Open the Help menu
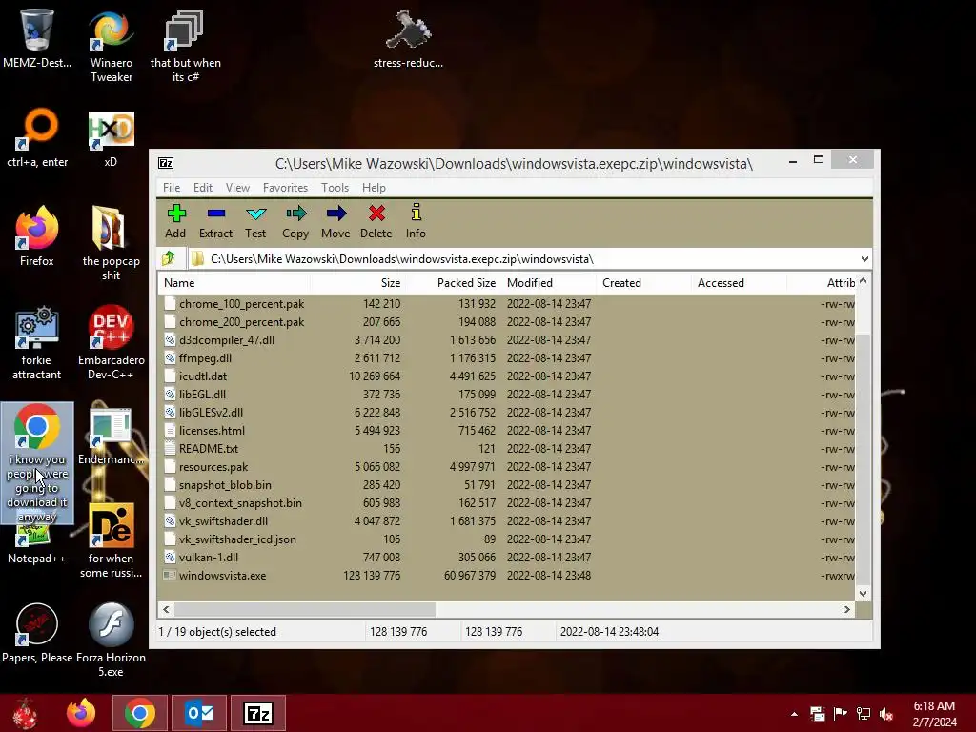The image size is (976, 732). [x=374, y=188]
